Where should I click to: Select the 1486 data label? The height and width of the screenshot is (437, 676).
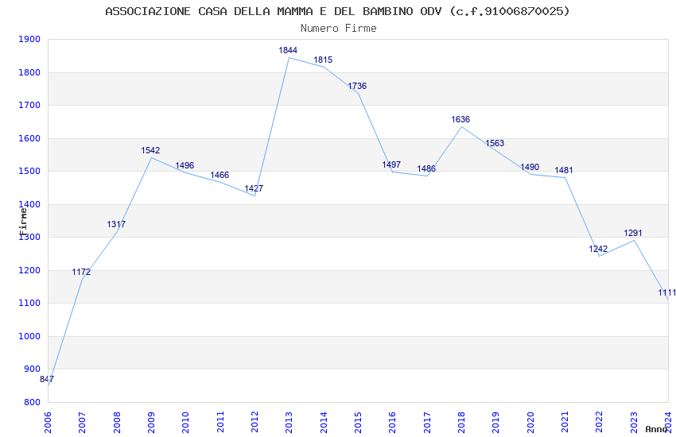[x=426, y=168]
